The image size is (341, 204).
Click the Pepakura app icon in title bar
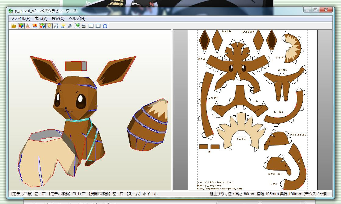[11, 11]
